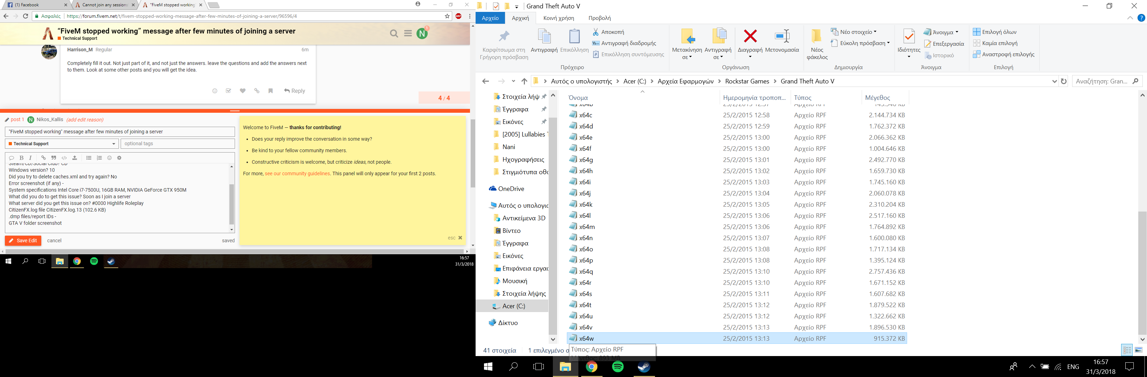Bookmark Harrison_M's post

click(x=270, y=91)
